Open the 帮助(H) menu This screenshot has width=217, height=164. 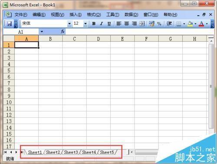(x=170, y=15)
